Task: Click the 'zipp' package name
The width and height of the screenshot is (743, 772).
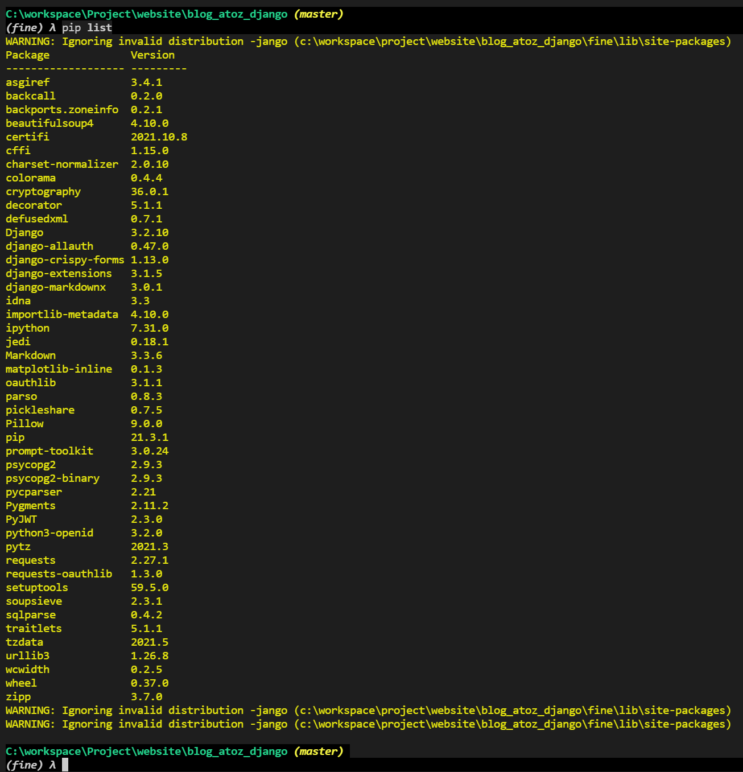Action: point(18,697)
